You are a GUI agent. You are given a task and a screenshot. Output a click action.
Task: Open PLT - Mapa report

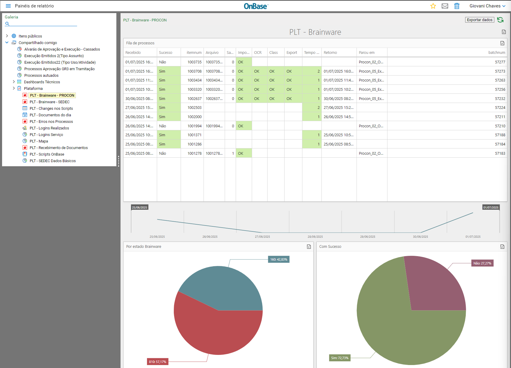coord(39,141)
